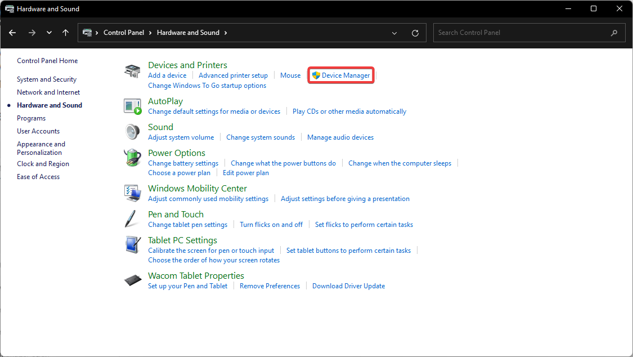Click the search magnifier icon
This screenshot has width=633, height=357.
(614, 33)
